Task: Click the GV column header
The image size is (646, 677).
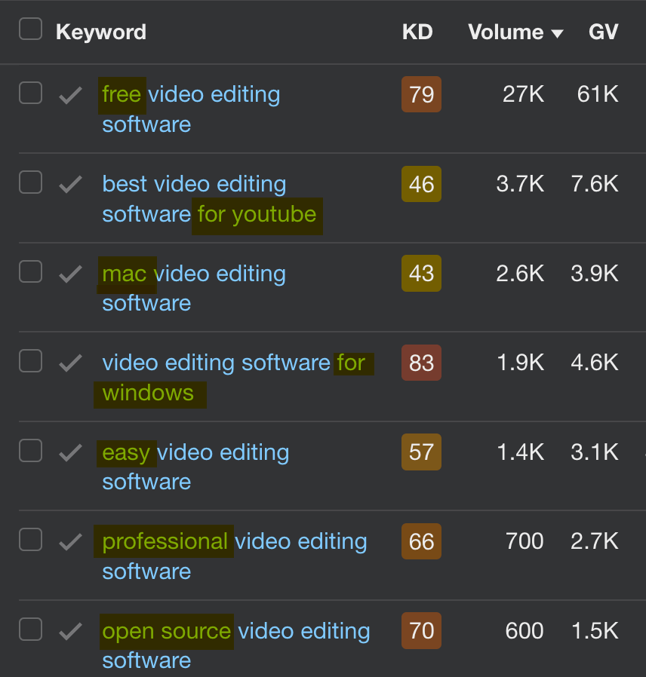Action: click(x=604, y=32)
